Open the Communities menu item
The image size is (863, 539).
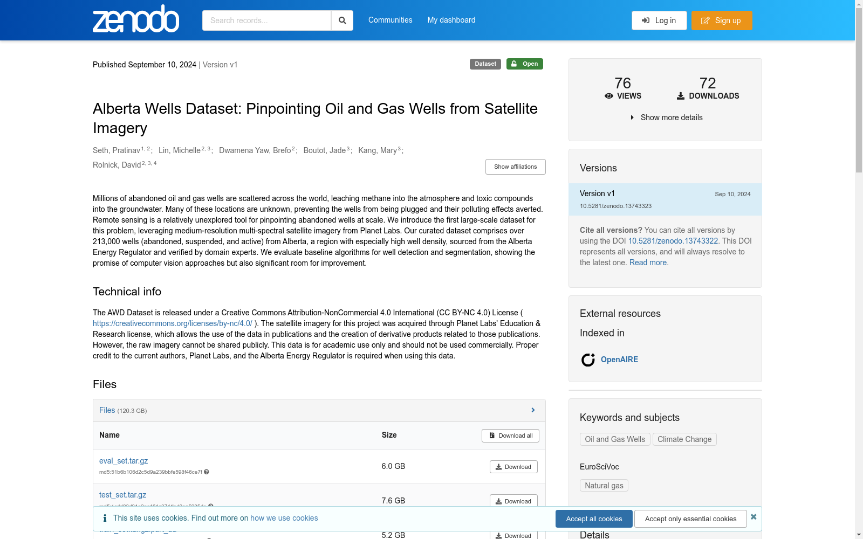(390, 20)
